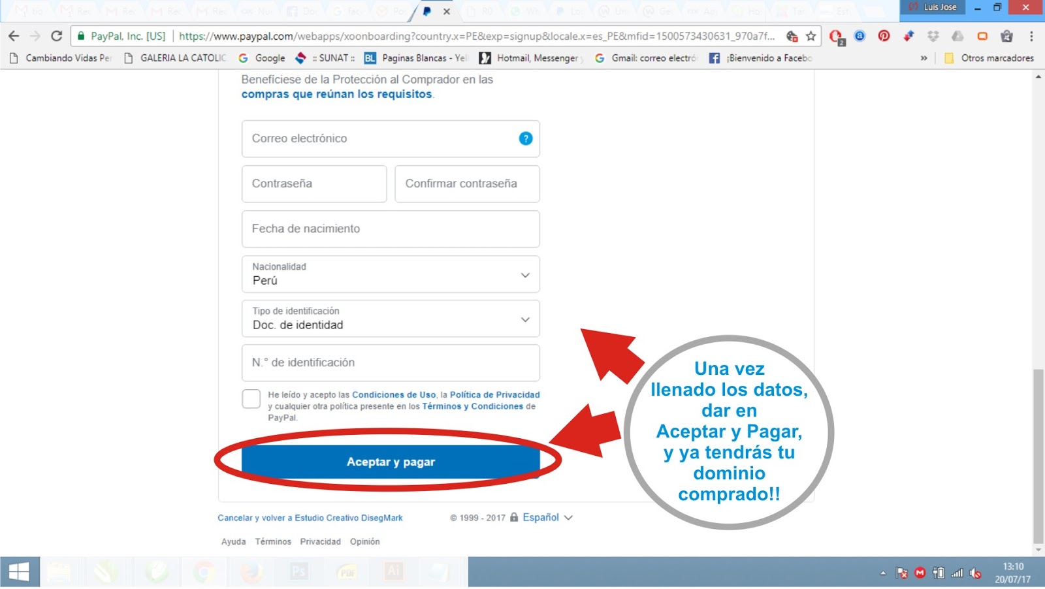Screen dimensions: 1045x589
Task: Open the Hotmail Messenger bookmark
Action: [530, 58]
